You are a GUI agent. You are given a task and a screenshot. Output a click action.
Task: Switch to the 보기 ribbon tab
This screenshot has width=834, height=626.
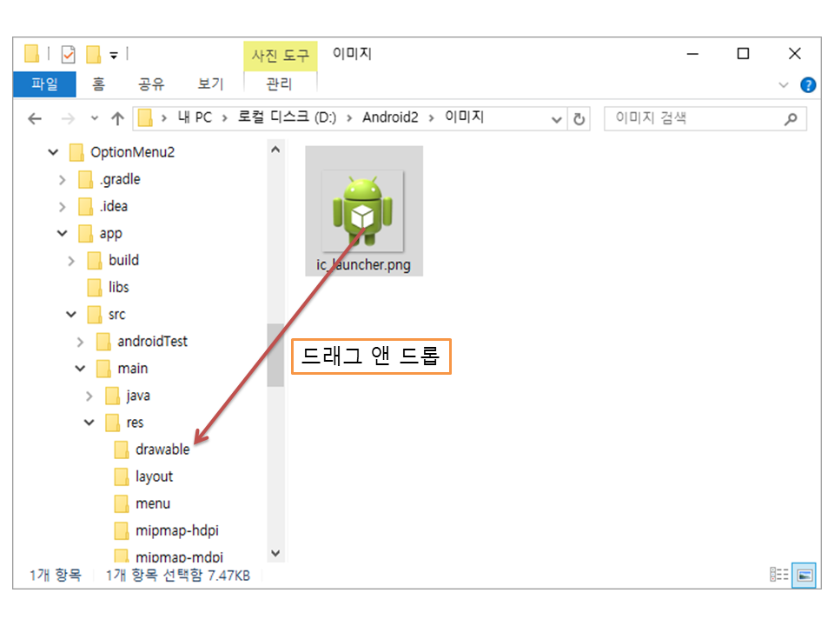[x=210, y=84]
